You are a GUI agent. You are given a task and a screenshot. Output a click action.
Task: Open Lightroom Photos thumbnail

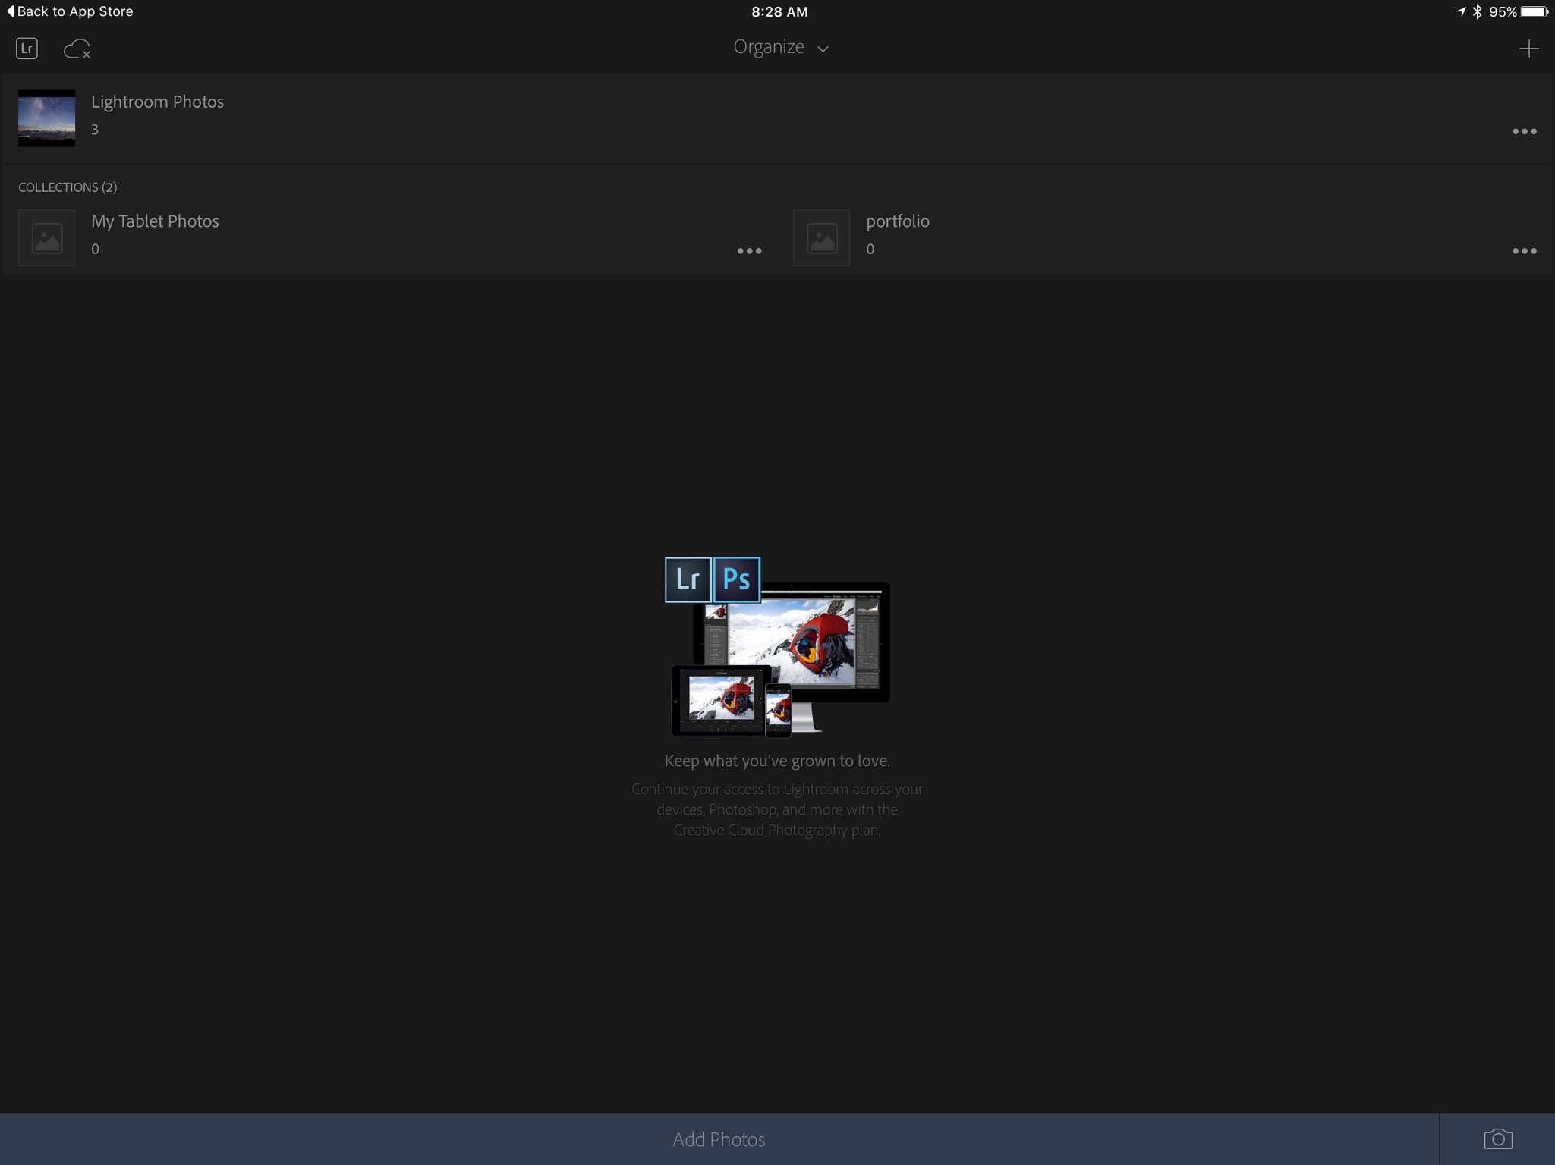pos(47,118)
